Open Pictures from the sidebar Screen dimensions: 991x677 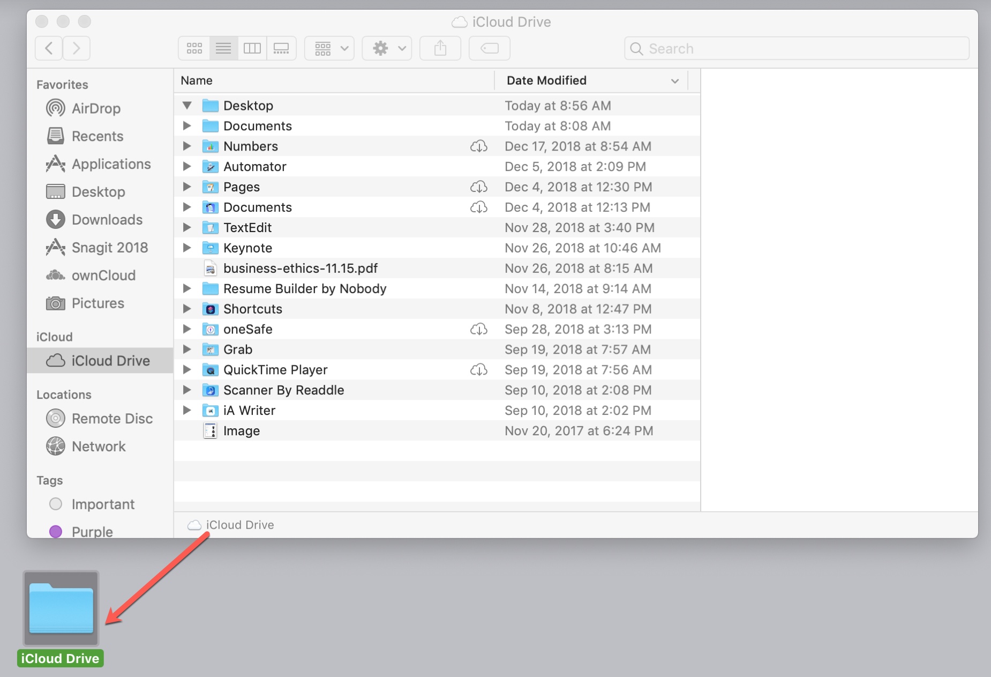coord(97,303)
